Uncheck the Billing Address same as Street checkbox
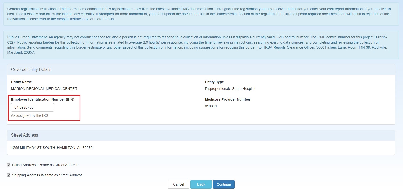The height and width of the screenshot is (193, 403). pyautogui.click(x=9, y=165)
